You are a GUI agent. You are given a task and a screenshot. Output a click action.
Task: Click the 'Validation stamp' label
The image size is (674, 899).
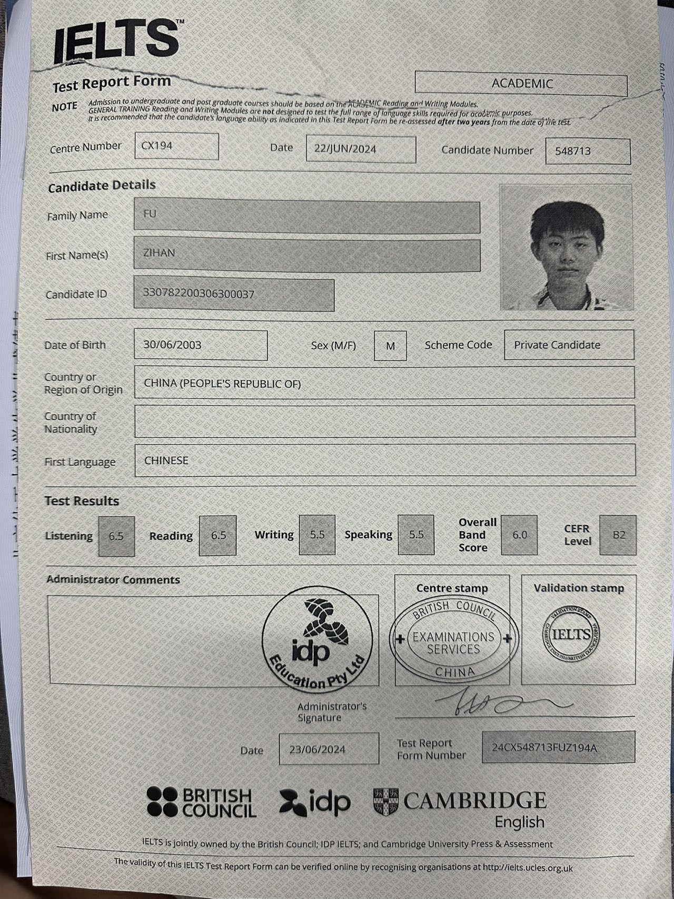(579, 588)
